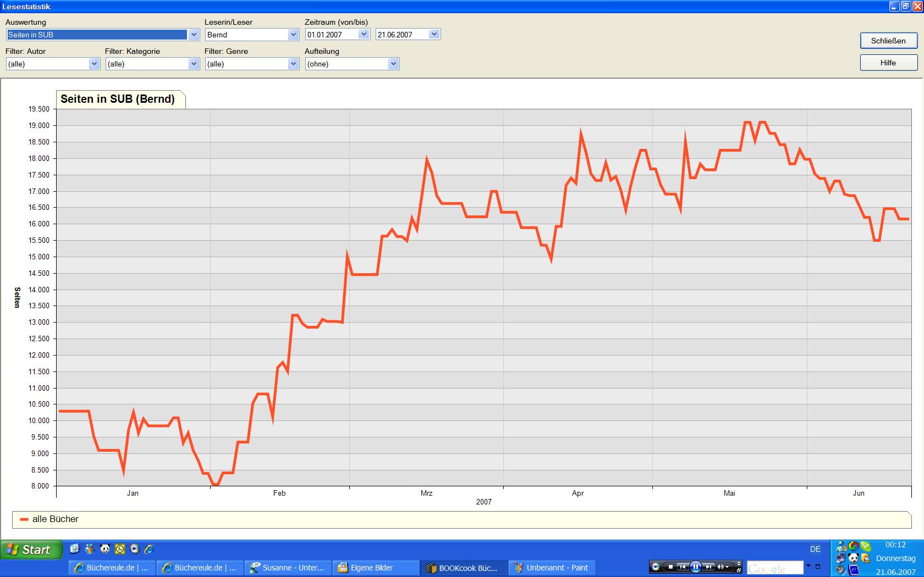Click the Schließen button

point(888,41)
